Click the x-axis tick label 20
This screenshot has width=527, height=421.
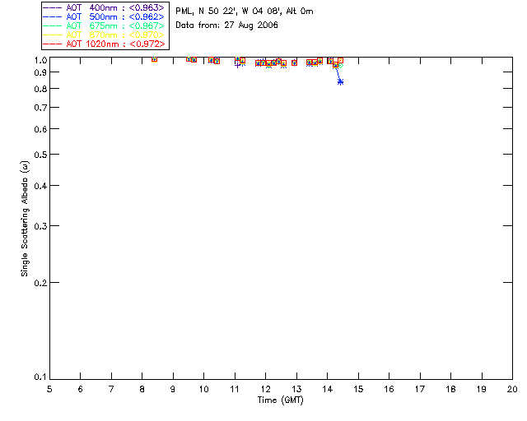tap(512, 389)
